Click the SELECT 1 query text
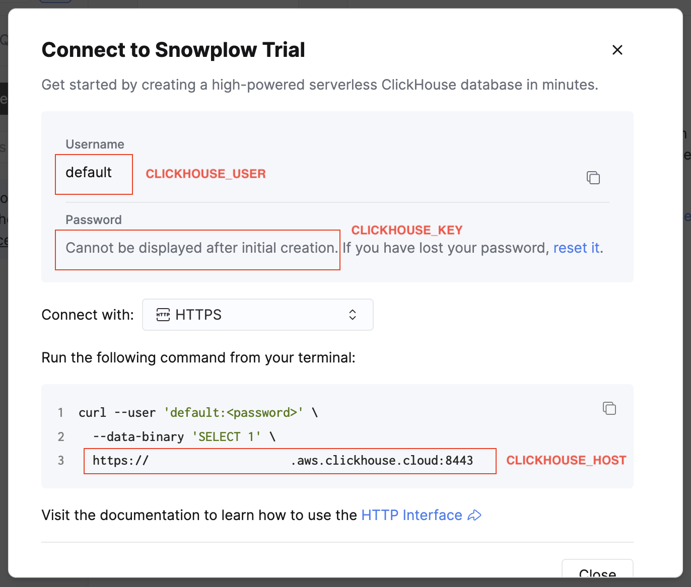This screenshot has height=587, width=691. click(x=226, y=436)
